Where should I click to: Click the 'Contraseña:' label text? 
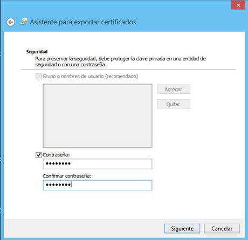click(x=56, y=155)
